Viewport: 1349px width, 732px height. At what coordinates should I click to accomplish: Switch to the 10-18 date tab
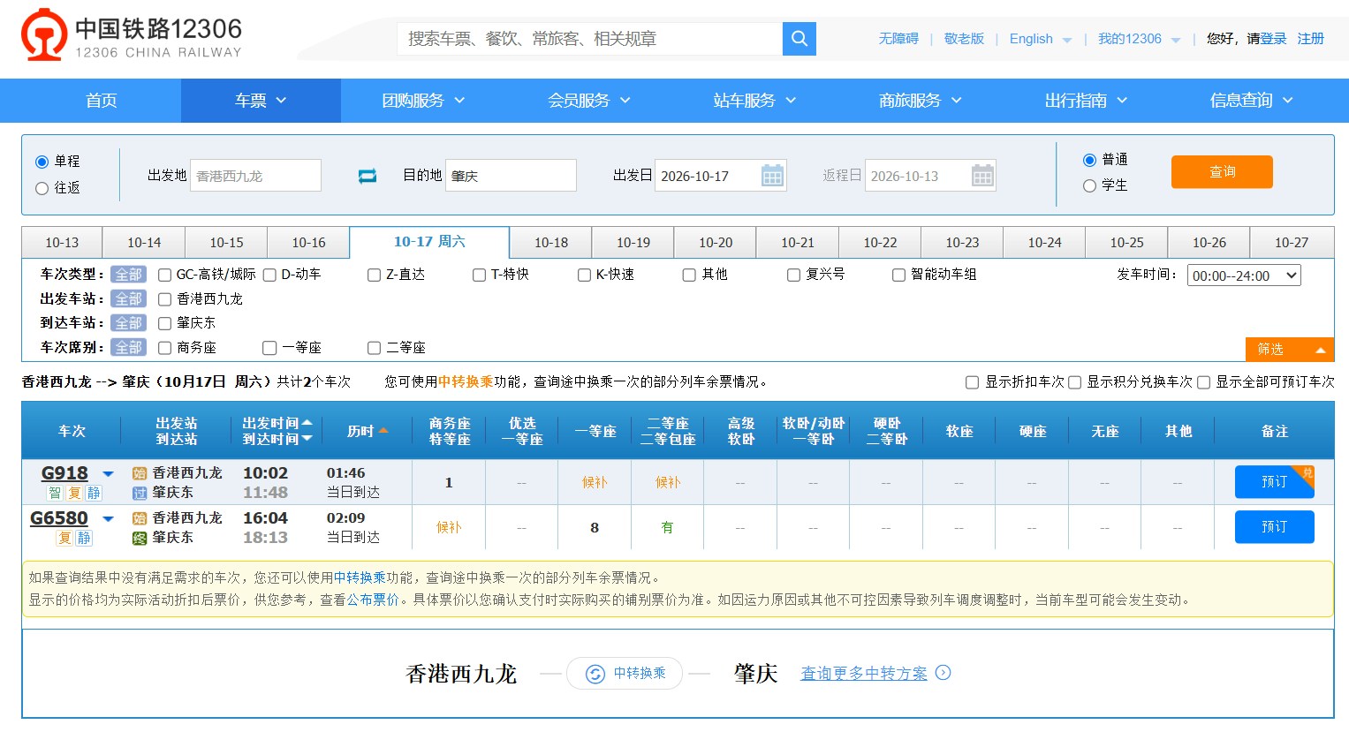point(551,243)
